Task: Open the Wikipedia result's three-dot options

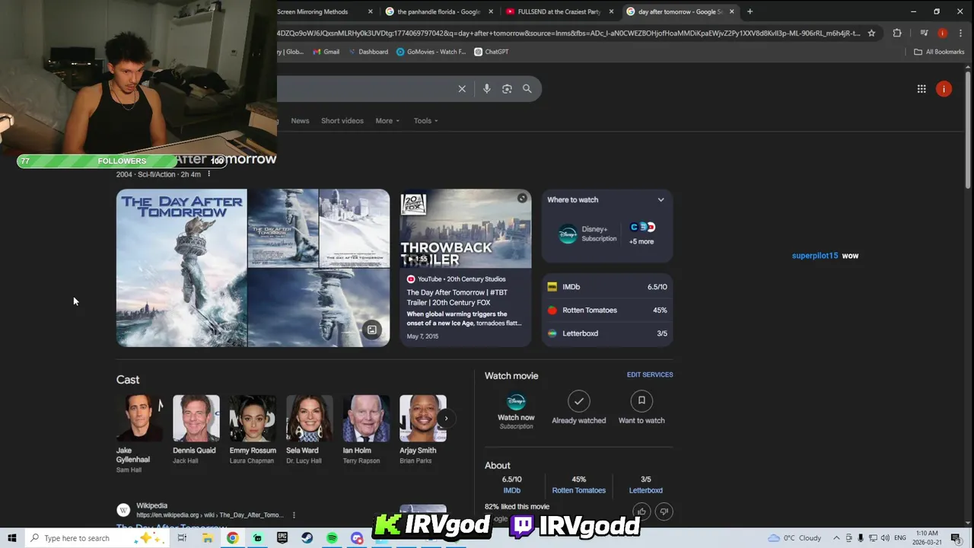Action: point(294,515)
